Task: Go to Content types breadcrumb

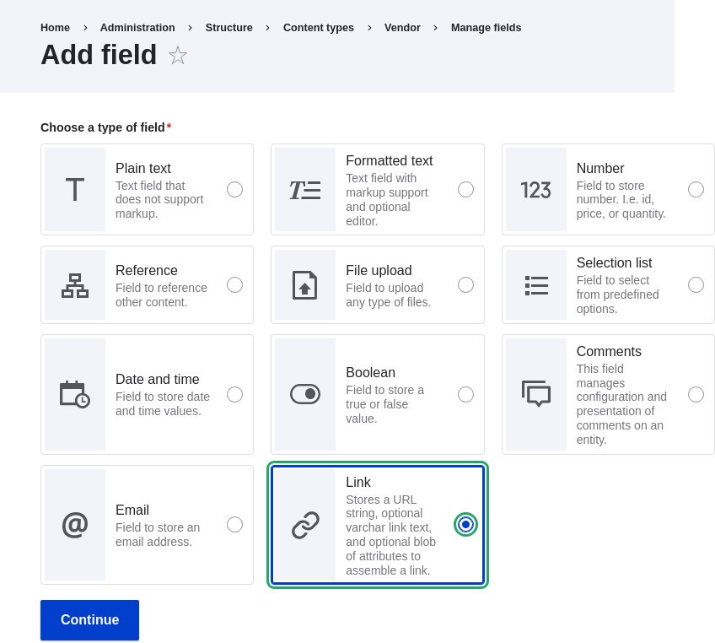Action: click(318, 28)
